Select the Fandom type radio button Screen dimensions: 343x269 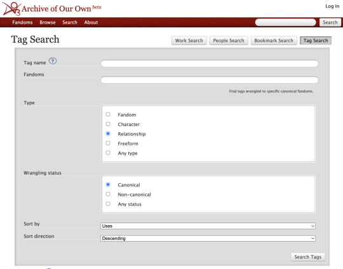(x=108, y=114)
